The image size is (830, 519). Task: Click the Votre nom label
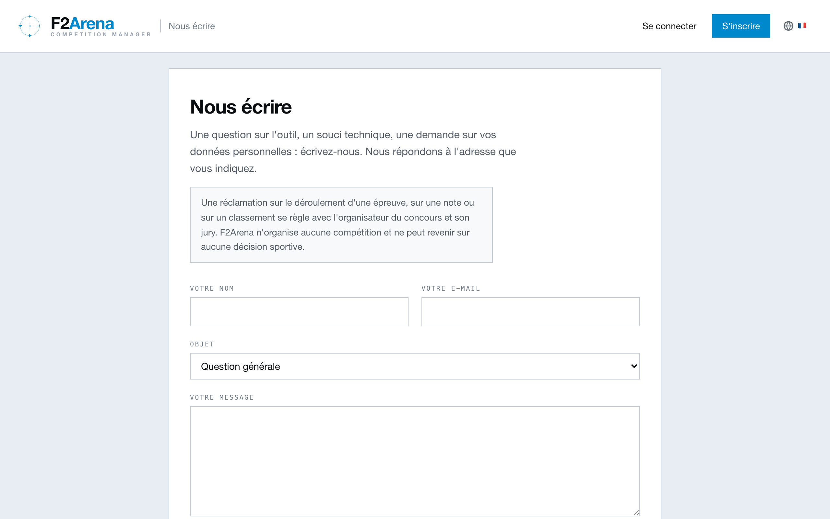pos(212,289)
